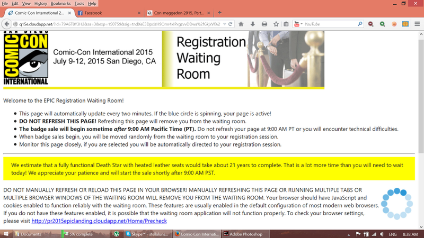Open the Edit menu
424x238 pixels.
point(15,4)
